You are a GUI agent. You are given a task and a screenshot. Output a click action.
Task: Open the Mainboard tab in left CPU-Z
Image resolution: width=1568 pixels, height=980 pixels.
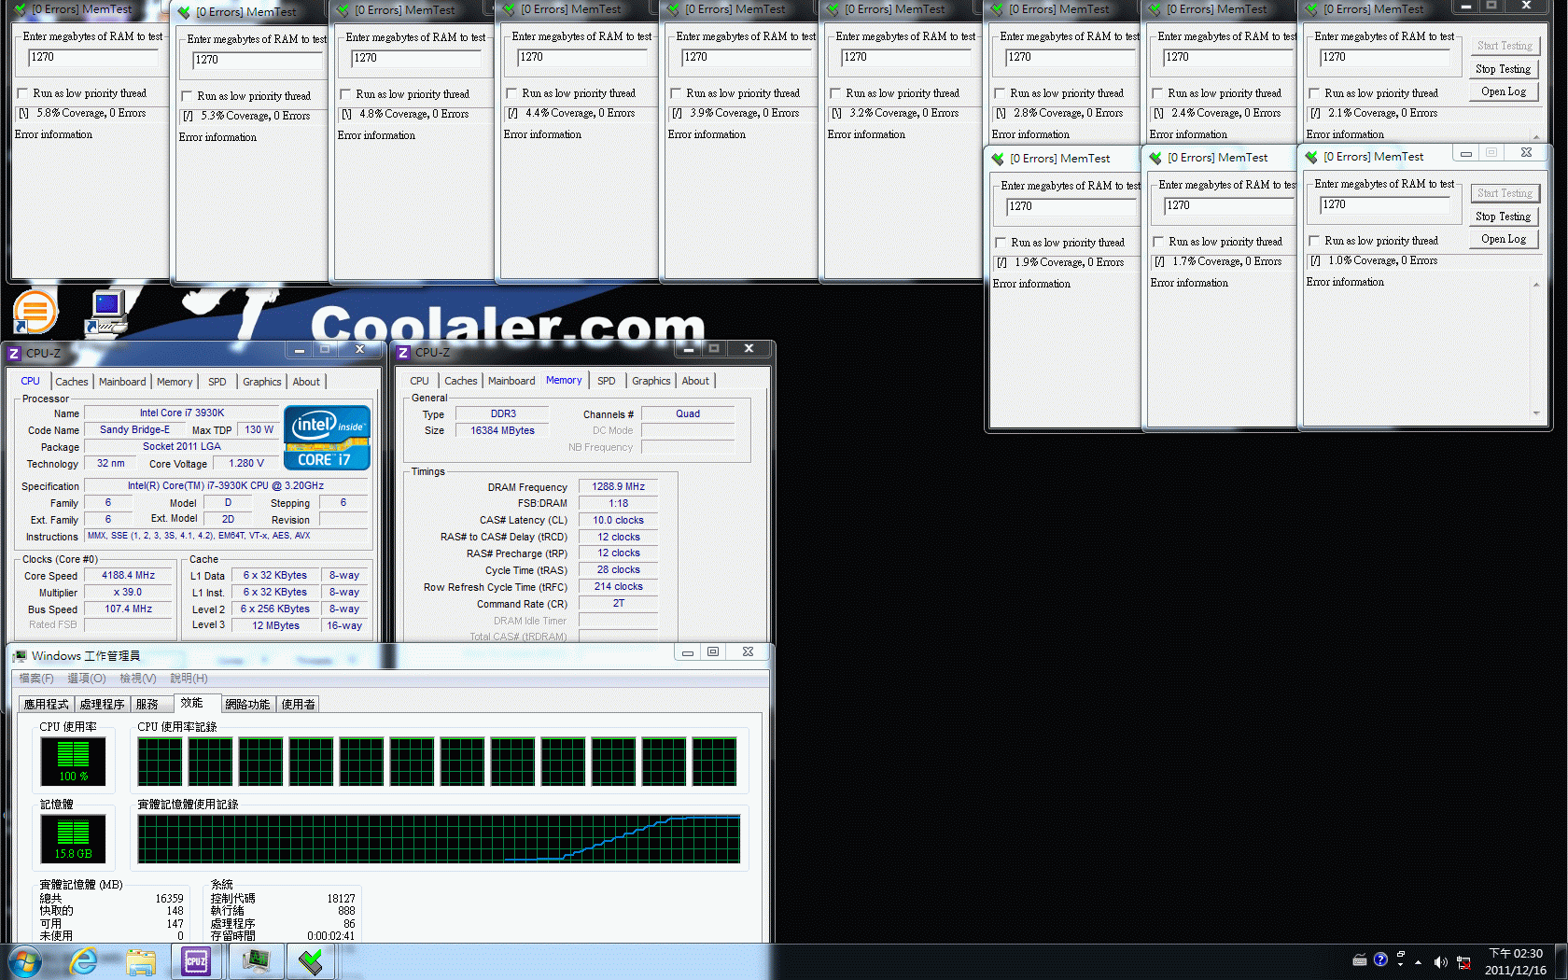point(122,382)
